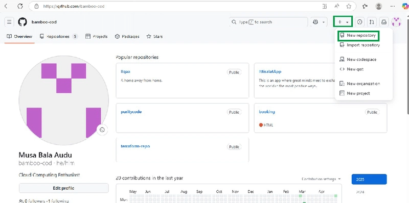Open the liqaa repository link
This screenshot has width=409, height=203.
tap(125, 71)
